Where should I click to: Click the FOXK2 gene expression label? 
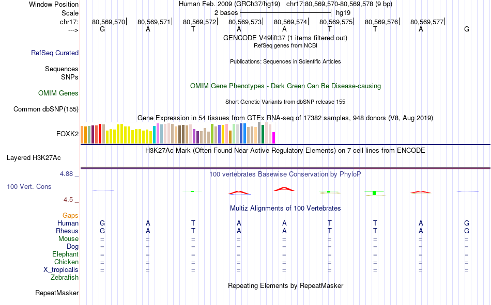[x=67, y=134]
